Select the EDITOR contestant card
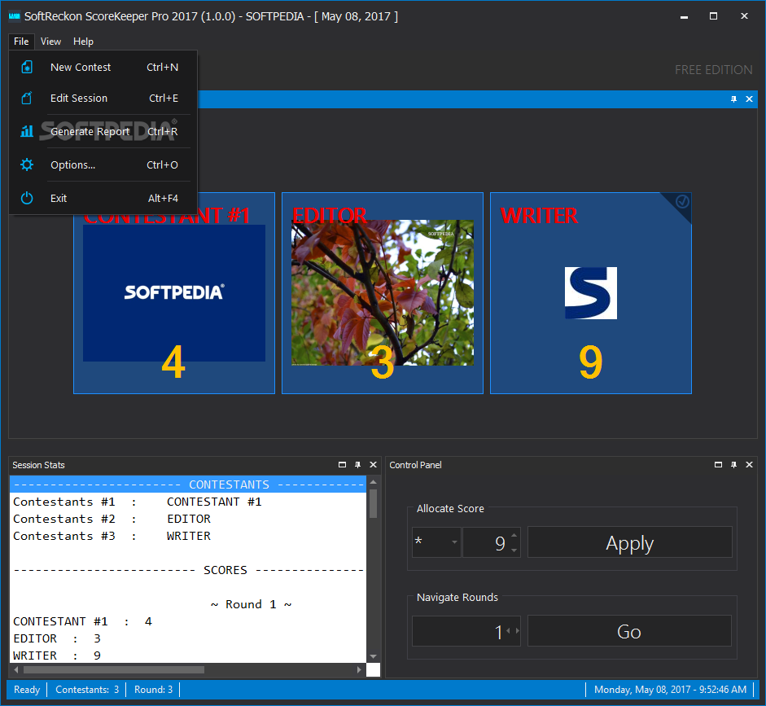 click(383, 292)
